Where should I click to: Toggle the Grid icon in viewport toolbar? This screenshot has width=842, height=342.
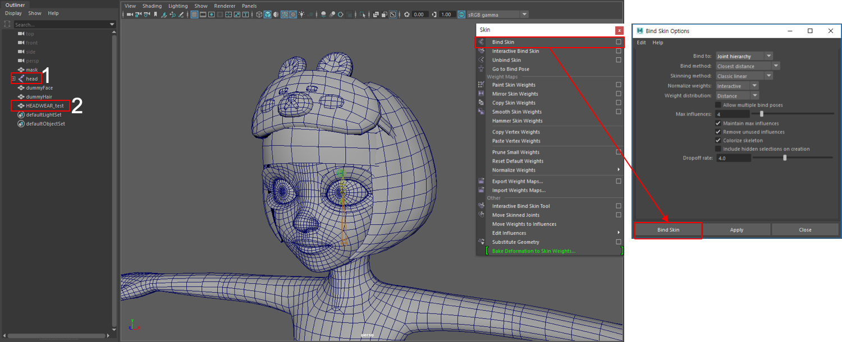coord(194,15)
